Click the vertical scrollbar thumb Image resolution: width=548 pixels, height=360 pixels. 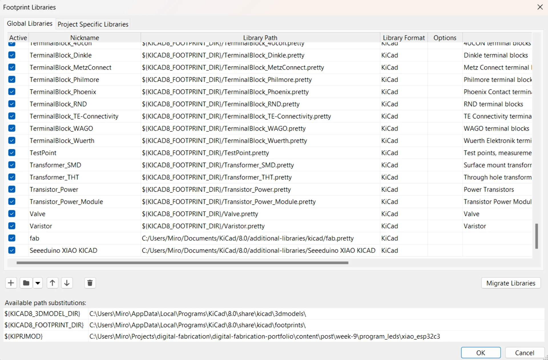click(x=536, y=236)
